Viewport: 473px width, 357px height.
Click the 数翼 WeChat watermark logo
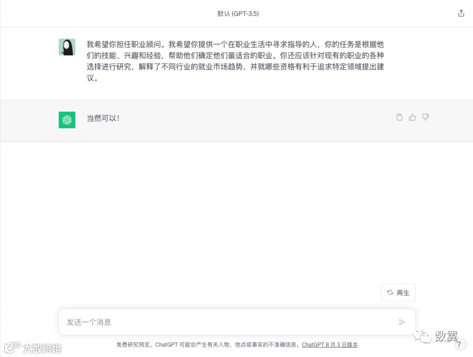tap(436, 336)
